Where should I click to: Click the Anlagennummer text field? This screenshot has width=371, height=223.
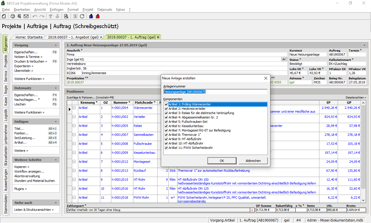click(x=215, y=92)
